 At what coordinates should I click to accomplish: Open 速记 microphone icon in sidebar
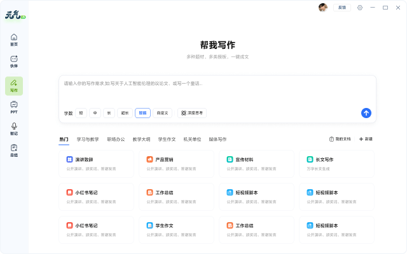coord(14,129)
